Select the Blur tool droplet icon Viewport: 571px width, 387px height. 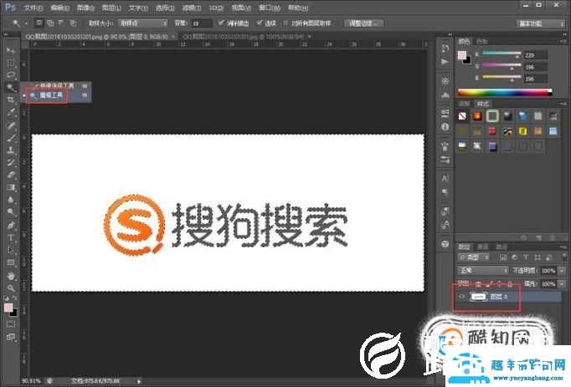[x=11, y=200]
